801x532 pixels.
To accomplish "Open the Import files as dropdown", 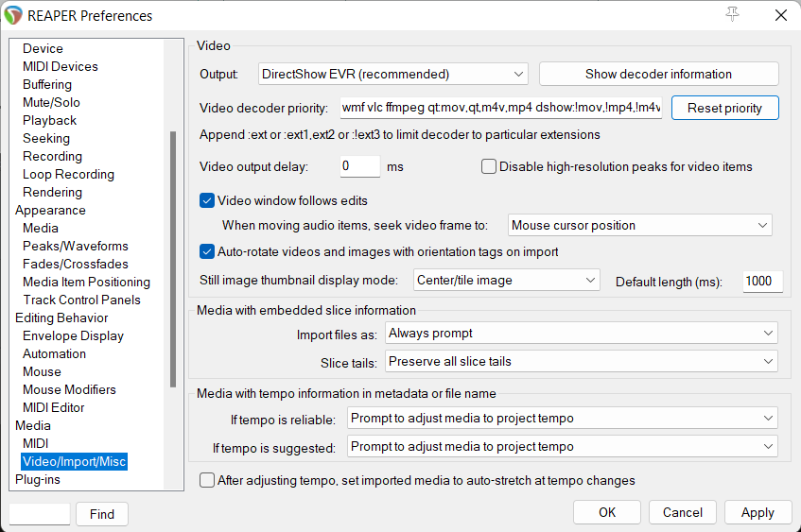I will click(581, 334).
